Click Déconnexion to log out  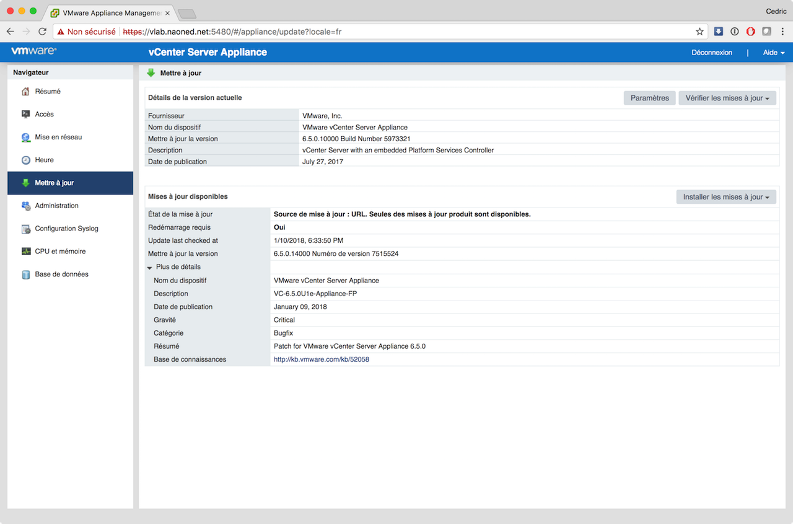pos(711,53)
